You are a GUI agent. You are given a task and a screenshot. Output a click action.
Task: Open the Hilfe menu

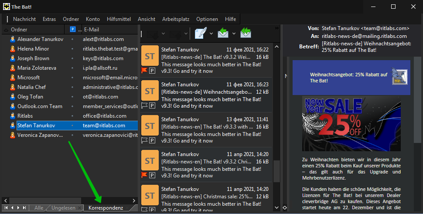pos(230,19)
